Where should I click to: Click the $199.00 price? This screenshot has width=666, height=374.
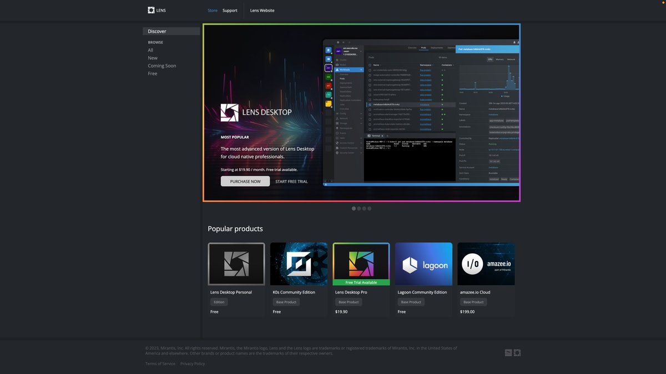click(468, 312)
